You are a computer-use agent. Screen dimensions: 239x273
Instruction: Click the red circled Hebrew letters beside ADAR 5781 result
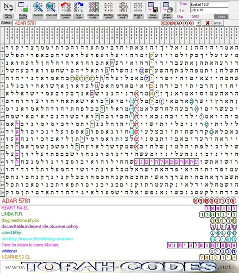[x=215, y=201]
